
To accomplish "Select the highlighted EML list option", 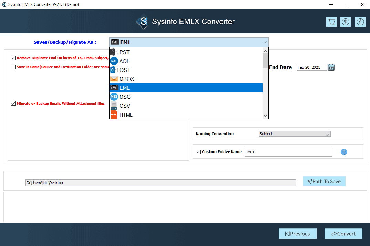I will (x=186, y=88).
